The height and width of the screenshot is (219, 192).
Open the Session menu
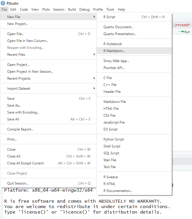59,9
